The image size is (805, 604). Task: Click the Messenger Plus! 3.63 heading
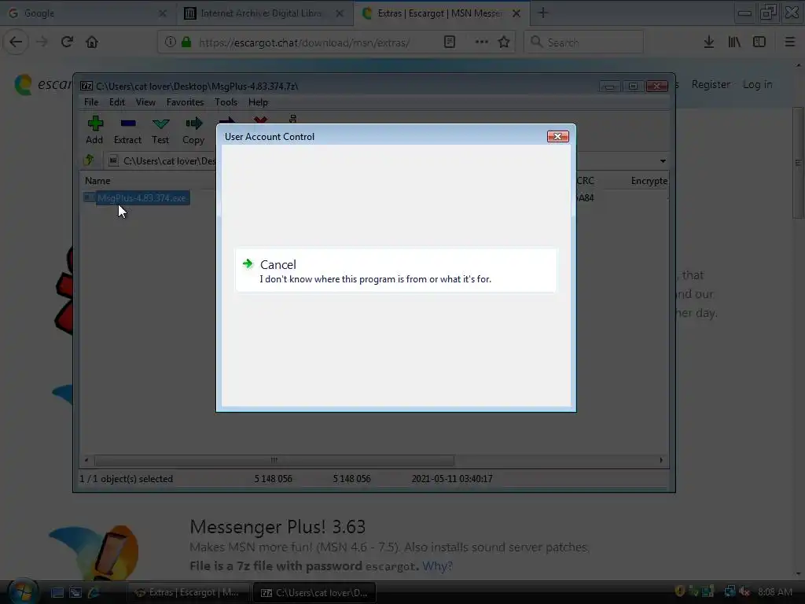tap(278, 526)
